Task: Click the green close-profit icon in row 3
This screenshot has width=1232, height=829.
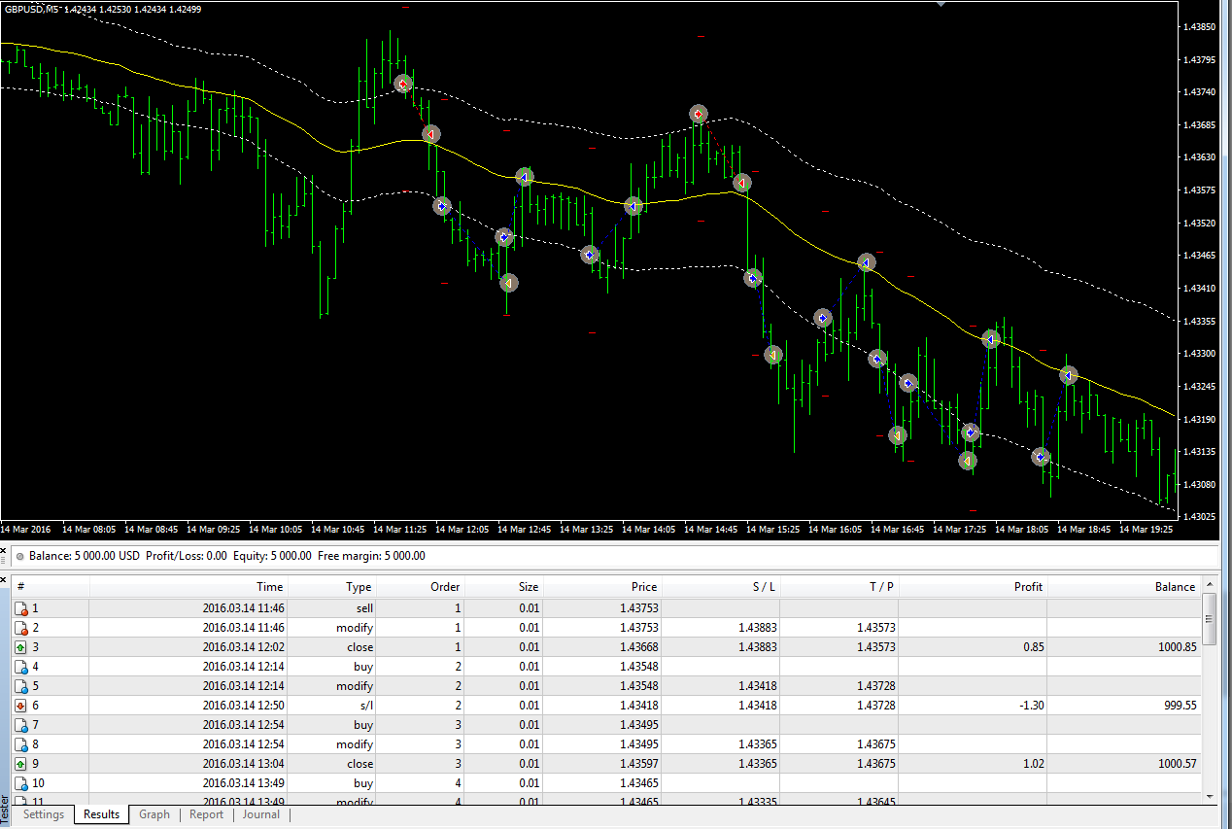Action: coord(21,647)
